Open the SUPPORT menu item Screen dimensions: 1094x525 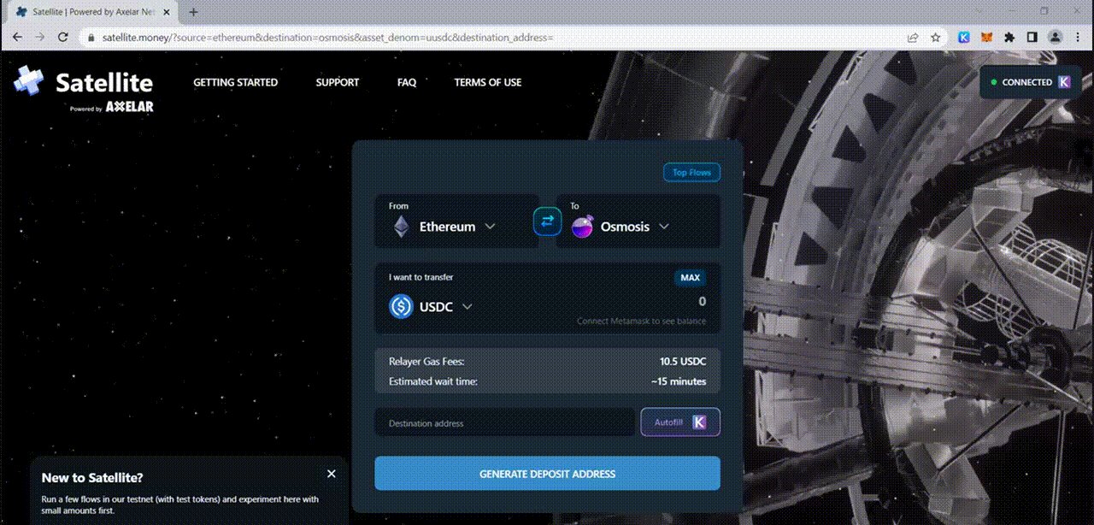click(x=337, y=82)
